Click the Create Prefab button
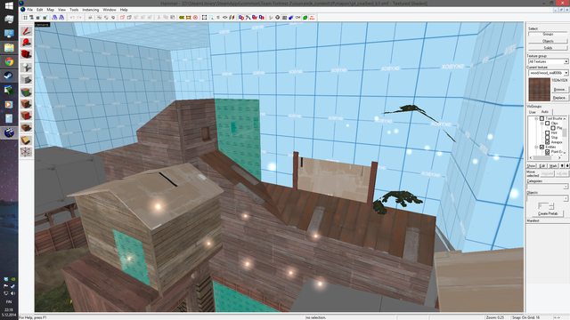This screenshot has width=570, height=320. (x=548, y=213)
